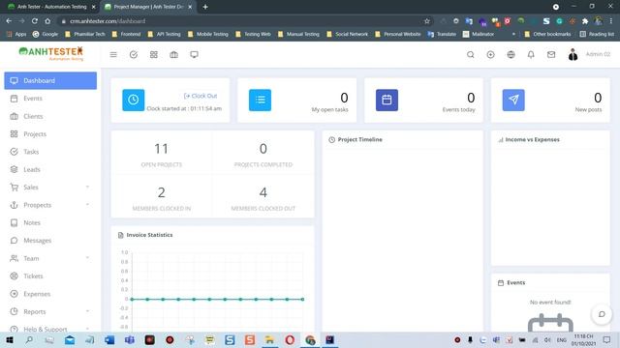This screenshot has width=620, height=348.
Task: Open Microsoft Word from the taskbar
Action: pyautogui.click(x=109, y=339)
